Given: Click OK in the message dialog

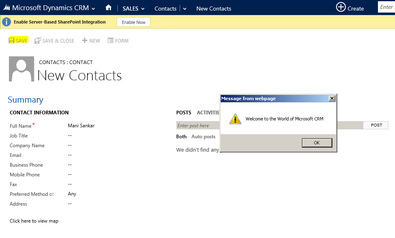Looking at the screenshot, I should click(x=317, y=143).
